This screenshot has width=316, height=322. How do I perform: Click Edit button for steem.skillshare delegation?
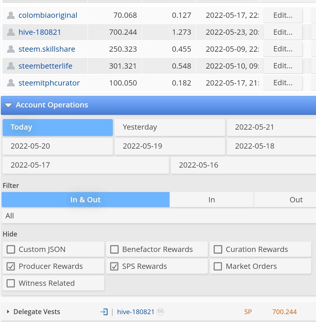tap(283, 49)
